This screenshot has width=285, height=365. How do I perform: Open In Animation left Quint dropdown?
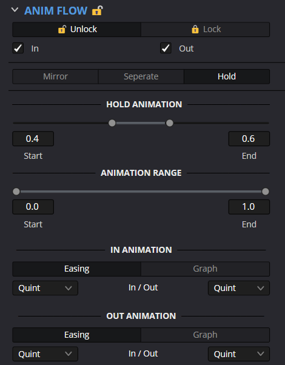tap(45, 288)
